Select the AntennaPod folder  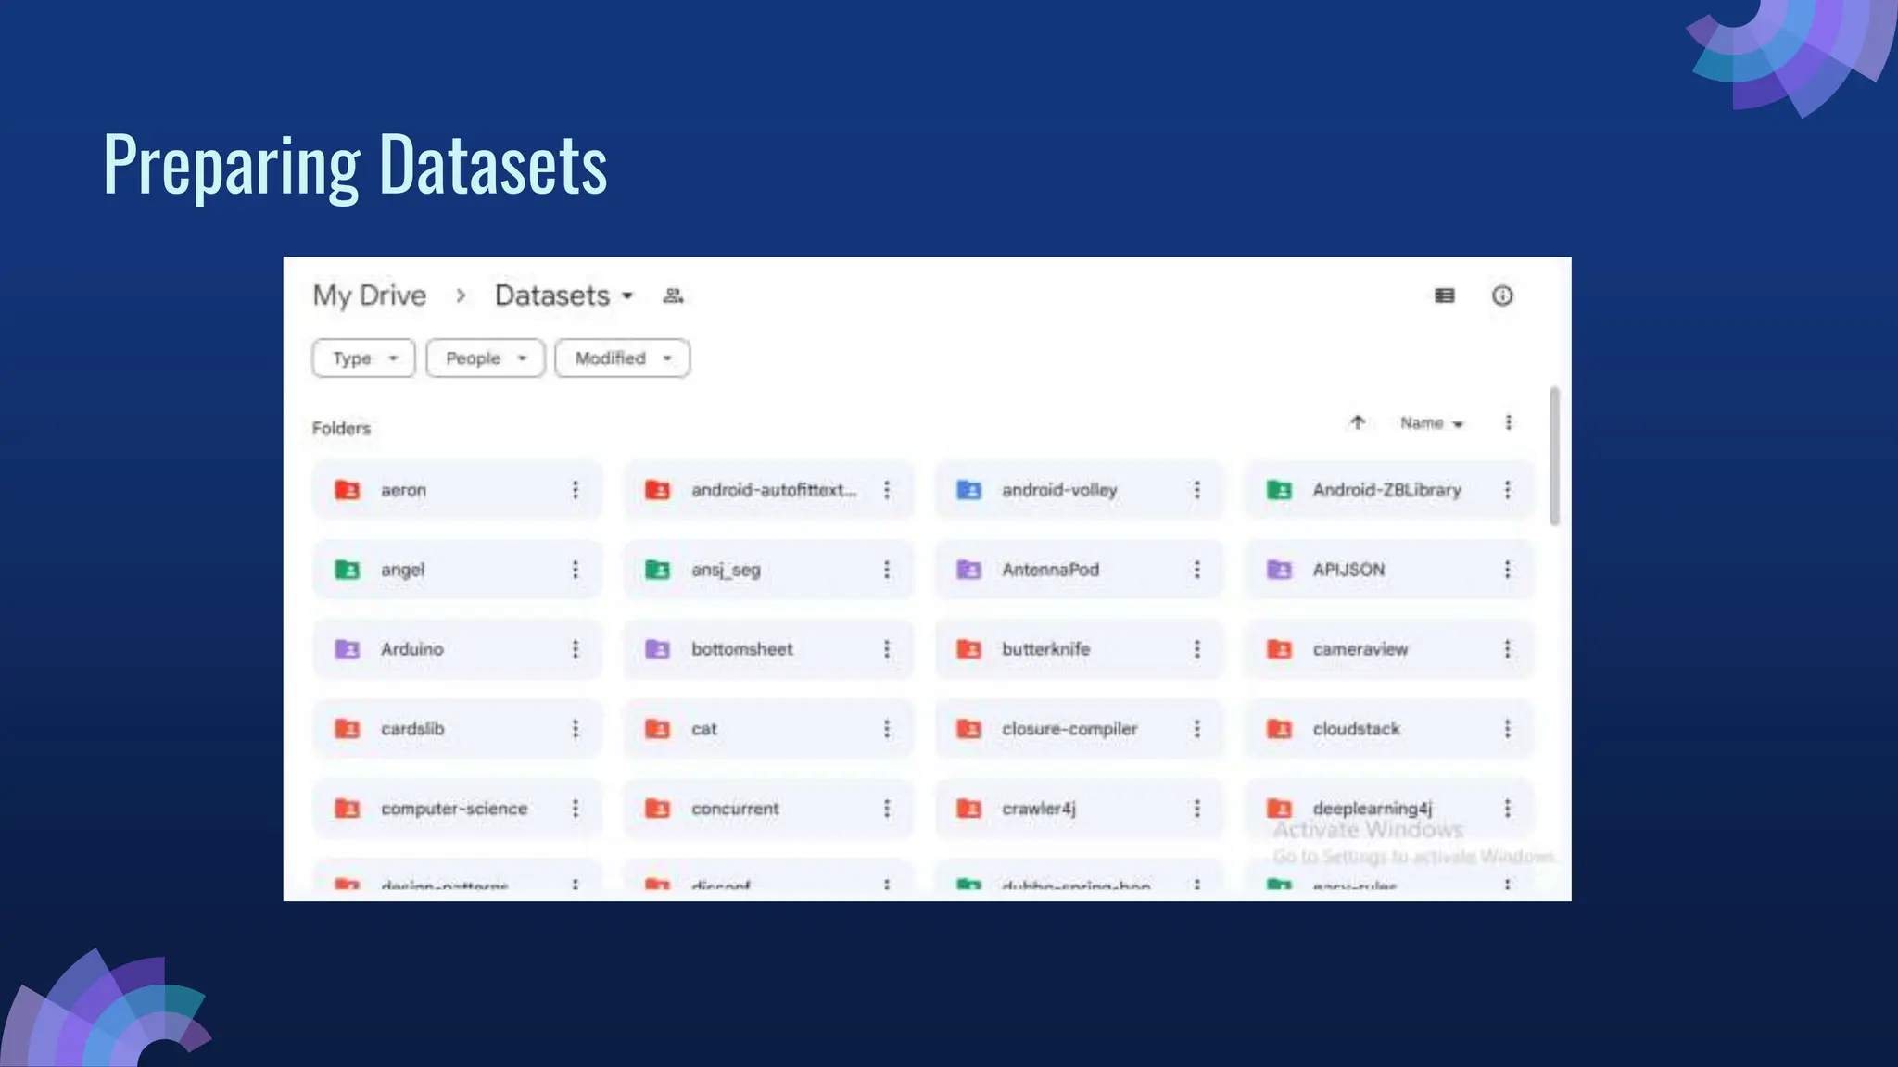(1050, 570)
